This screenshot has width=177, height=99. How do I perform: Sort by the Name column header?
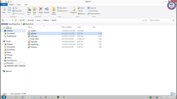pyautogui.click(x=44, y=27)
